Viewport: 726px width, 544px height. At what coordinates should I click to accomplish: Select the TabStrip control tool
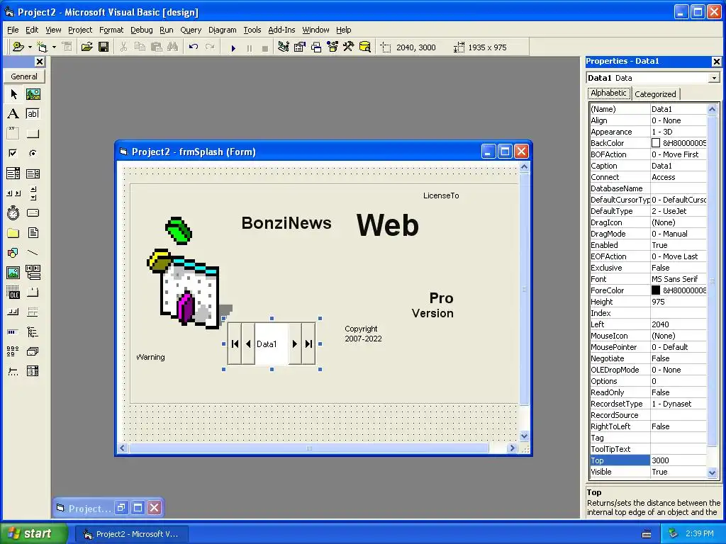(x=33, y=293)
